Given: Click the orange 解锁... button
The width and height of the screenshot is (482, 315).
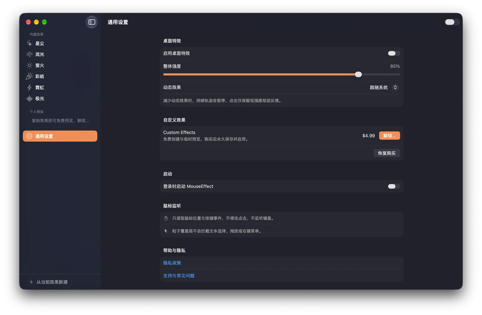Looking at the screenshot, I should pos(389,136).
